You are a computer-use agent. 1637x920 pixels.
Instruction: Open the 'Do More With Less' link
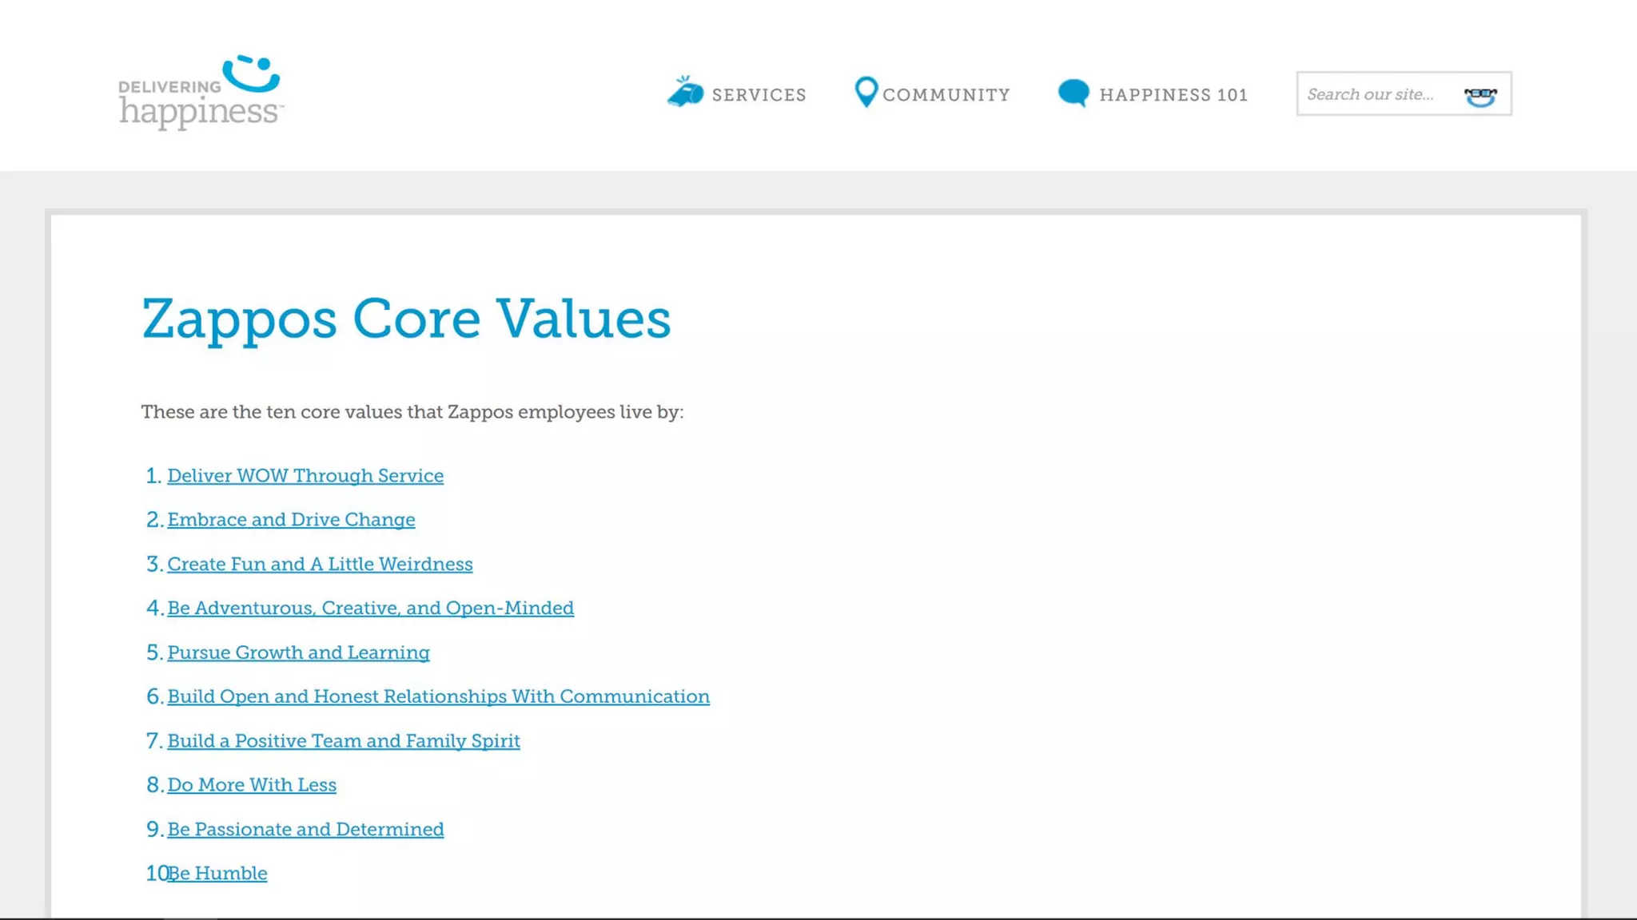[252, 785]
